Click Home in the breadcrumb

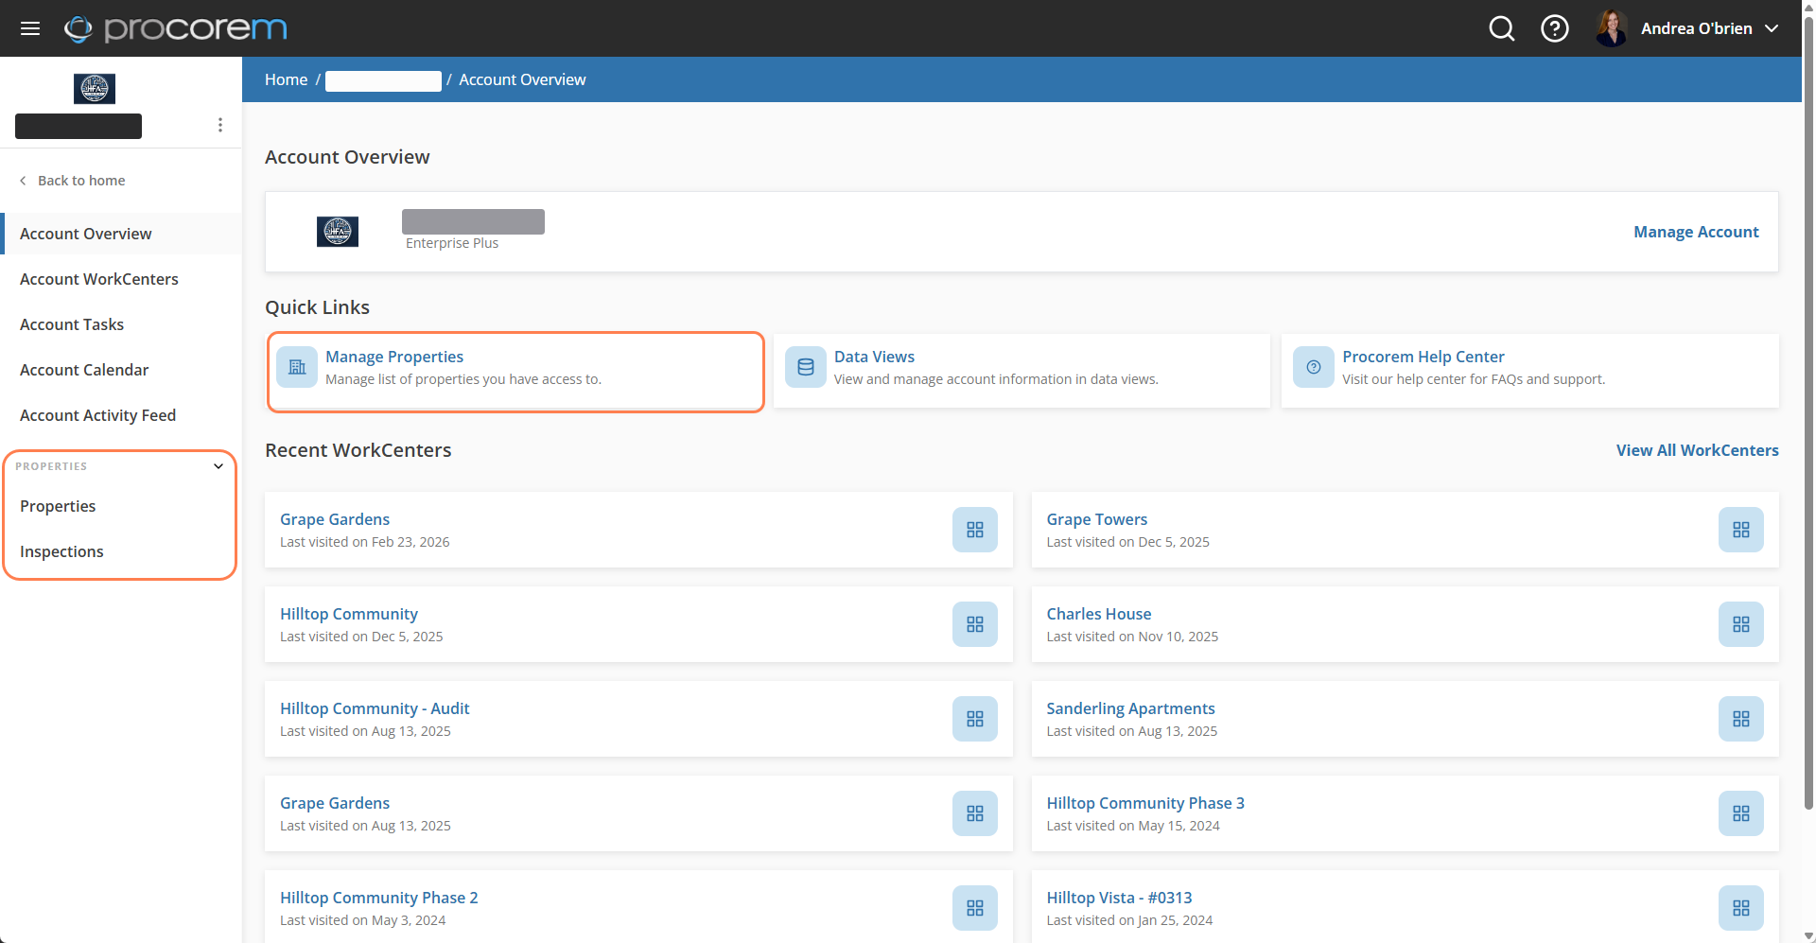(286, 79)
